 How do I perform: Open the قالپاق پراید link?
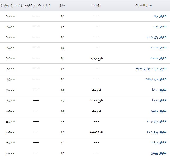158,142
